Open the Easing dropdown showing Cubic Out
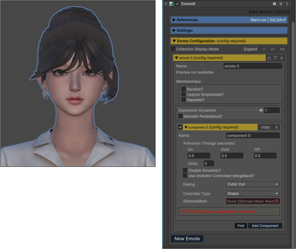The width and height of the screenshot is (296, 249). pyautogui.click(x=253, y=184)
